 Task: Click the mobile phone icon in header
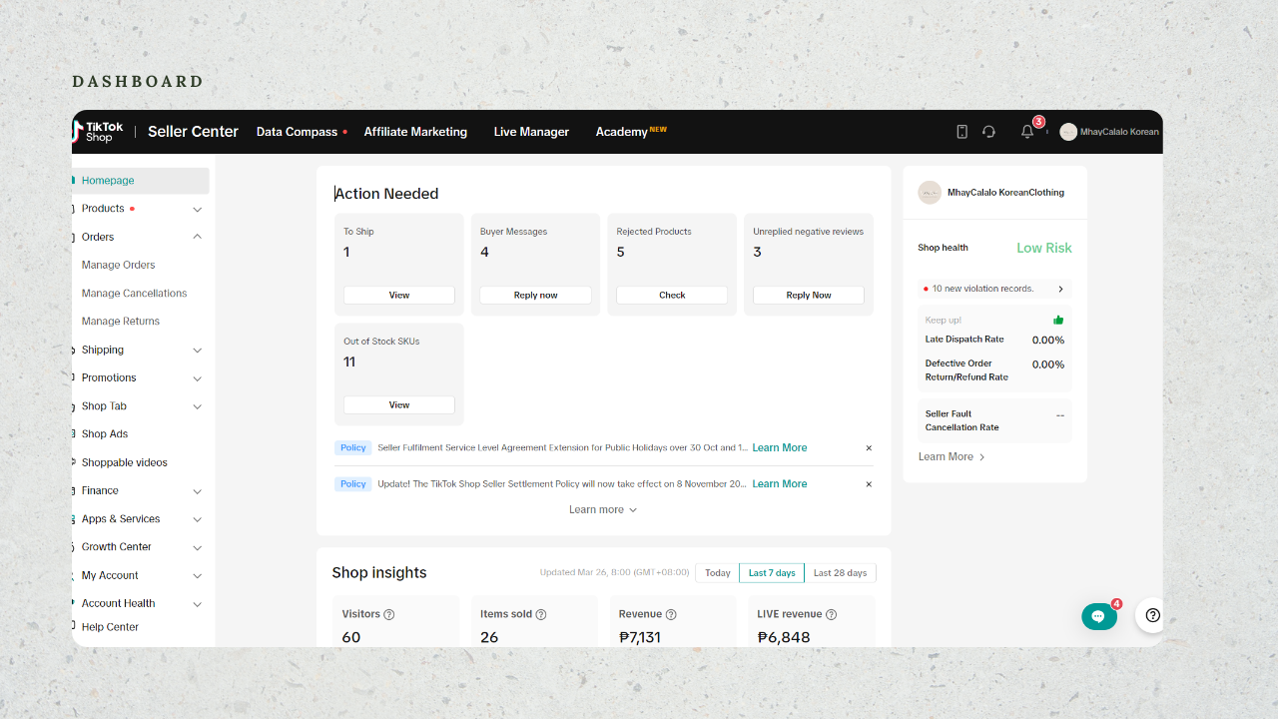point(961,132)
